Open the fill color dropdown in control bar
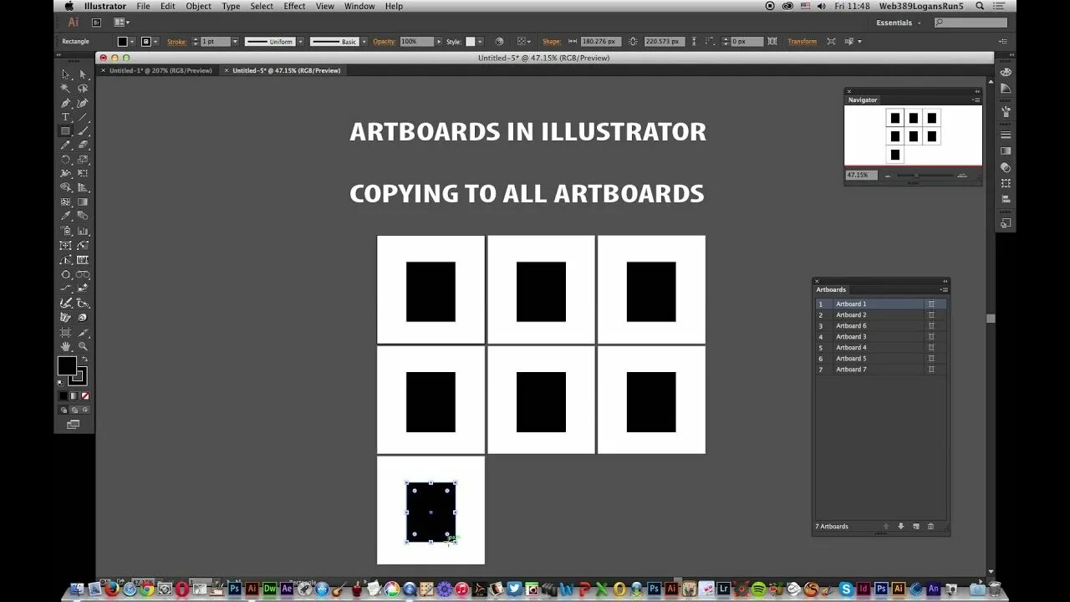 133,42
